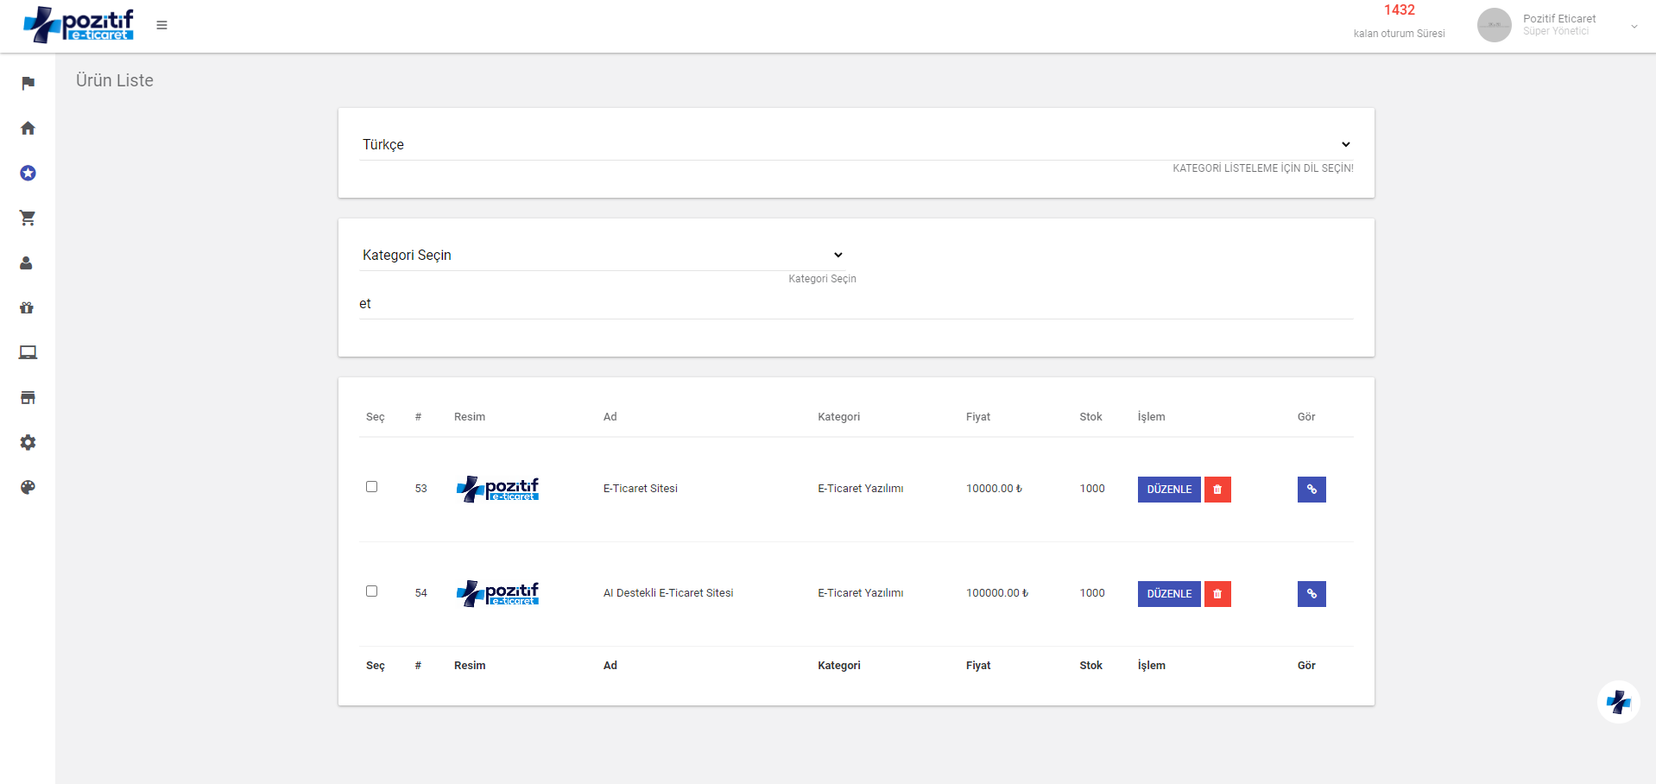Click the color palette sidebar icon

pos(28,487)
